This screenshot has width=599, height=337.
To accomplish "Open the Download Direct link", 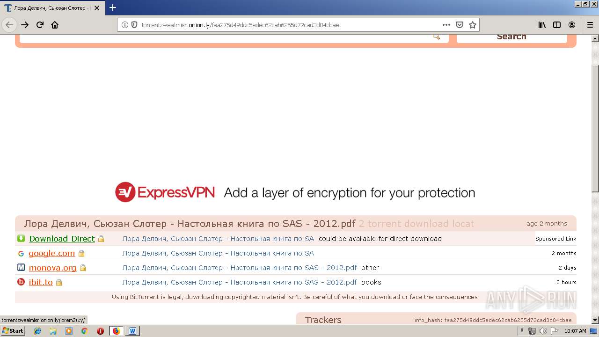I will 62,239.
